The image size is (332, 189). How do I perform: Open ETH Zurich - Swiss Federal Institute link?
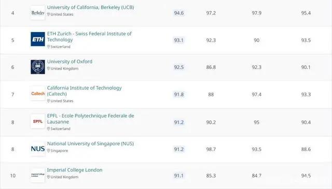coord(89,37)
